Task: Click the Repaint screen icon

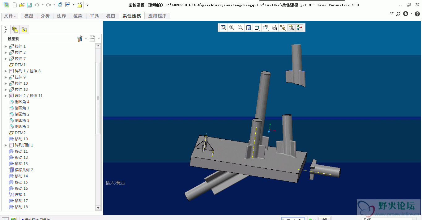Action: [x=248, y=27]
